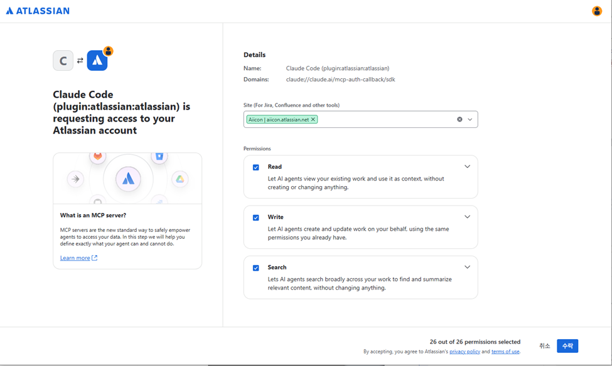Expand the Search permission details
Screen dimensions: 612x366
coord(467,267)
